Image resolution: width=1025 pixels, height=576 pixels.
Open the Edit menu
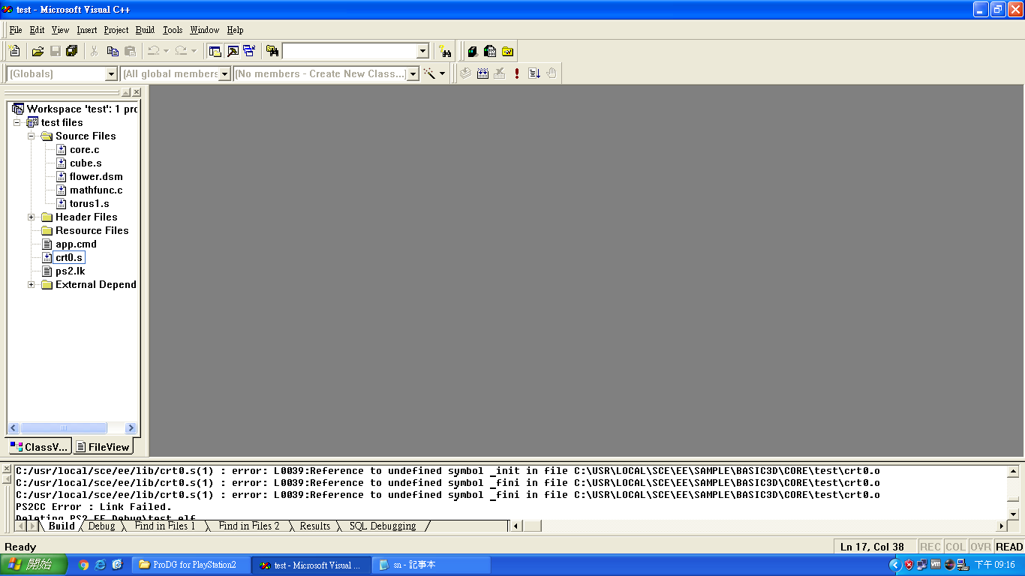pos(38,30)
